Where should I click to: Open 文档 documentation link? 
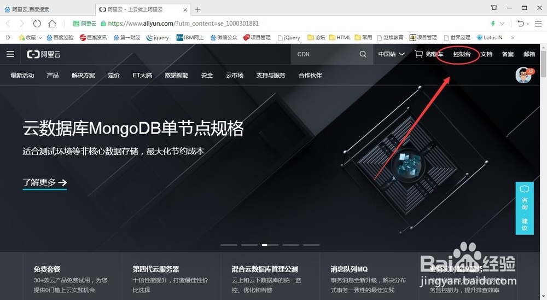[486, 54]
